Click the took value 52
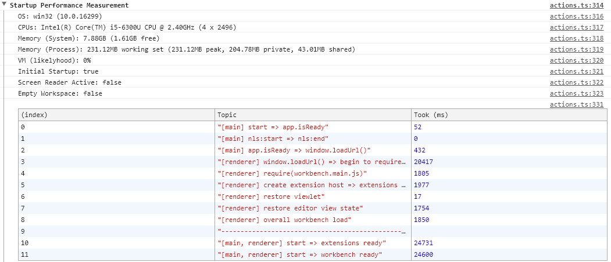611x262 pixels. [417, 127]
